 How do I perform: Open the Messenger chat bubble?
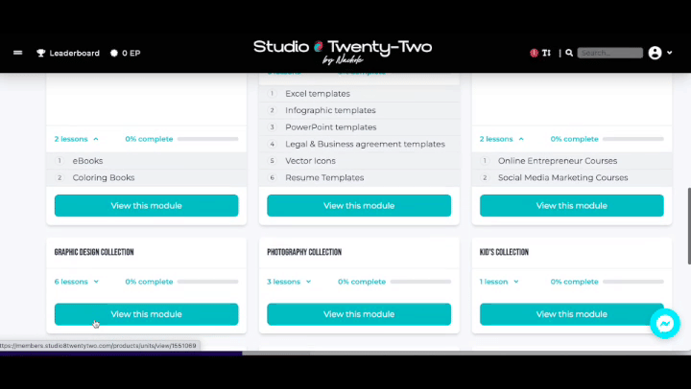pos(664,324)
